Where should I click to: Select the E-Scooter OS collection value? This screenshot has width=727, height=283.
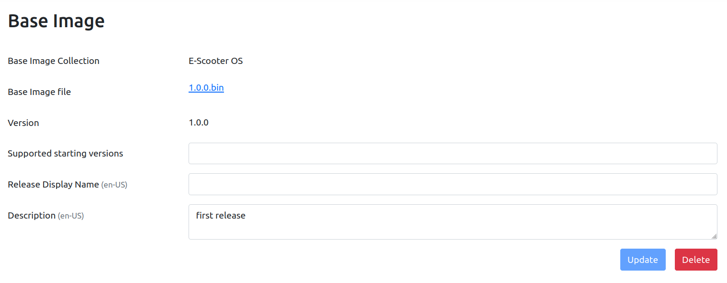click(215, 61)
